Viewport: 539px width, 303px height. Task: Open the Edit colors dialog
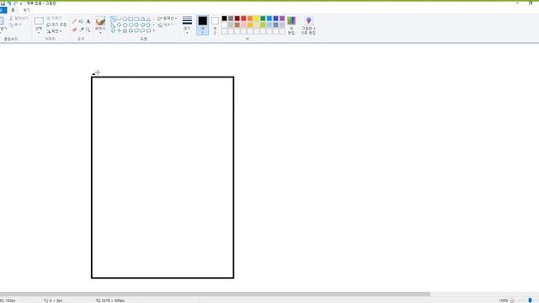pos(291,25)
